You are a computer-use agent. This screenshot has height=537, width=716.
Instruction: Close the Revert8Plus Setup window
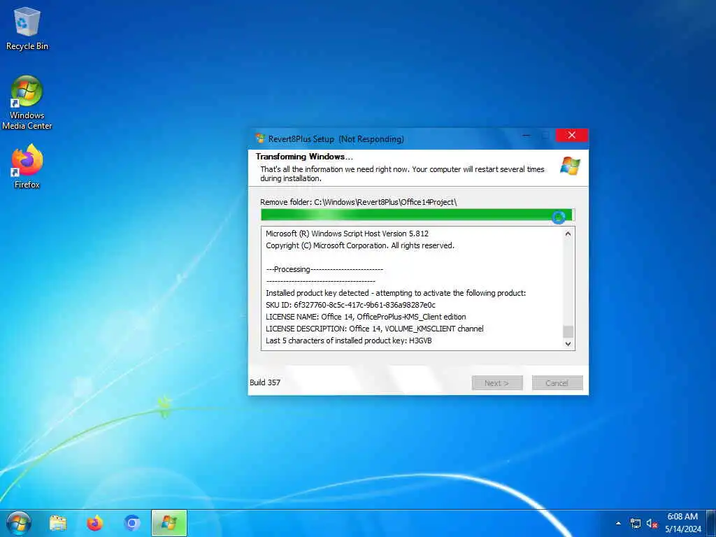point(572,135)
